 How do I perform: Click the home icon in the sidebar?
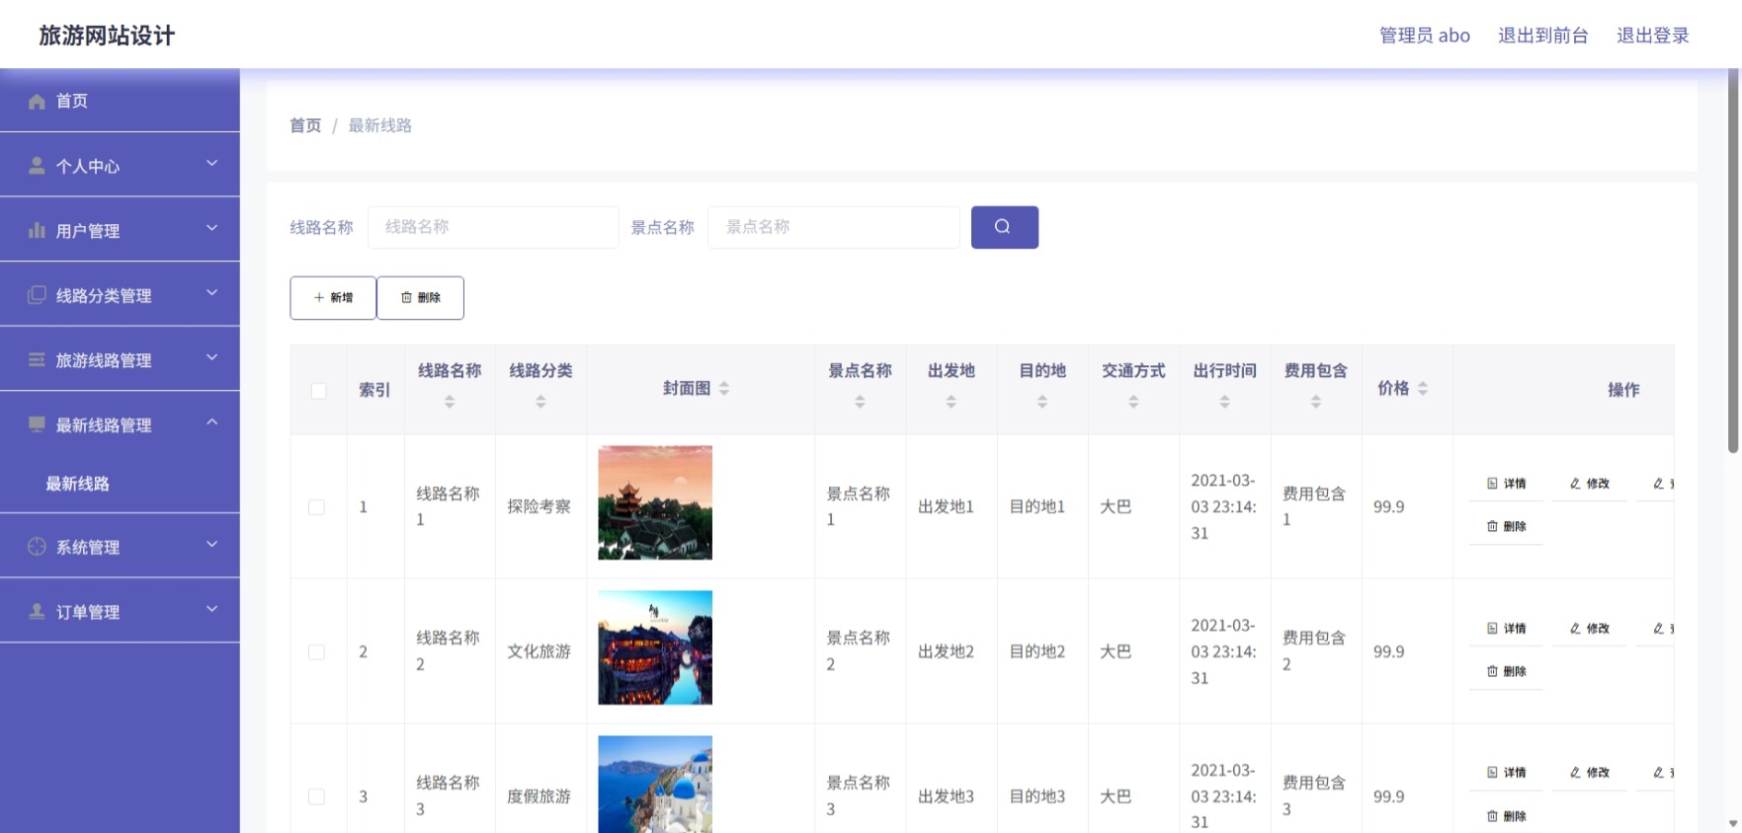[x=37, y=102]
